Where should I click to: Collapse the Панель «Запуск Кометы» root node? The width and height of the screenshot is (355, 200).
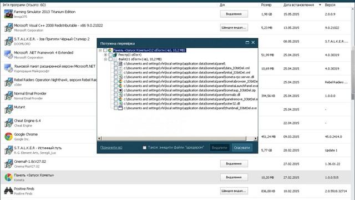click(100, 50)
